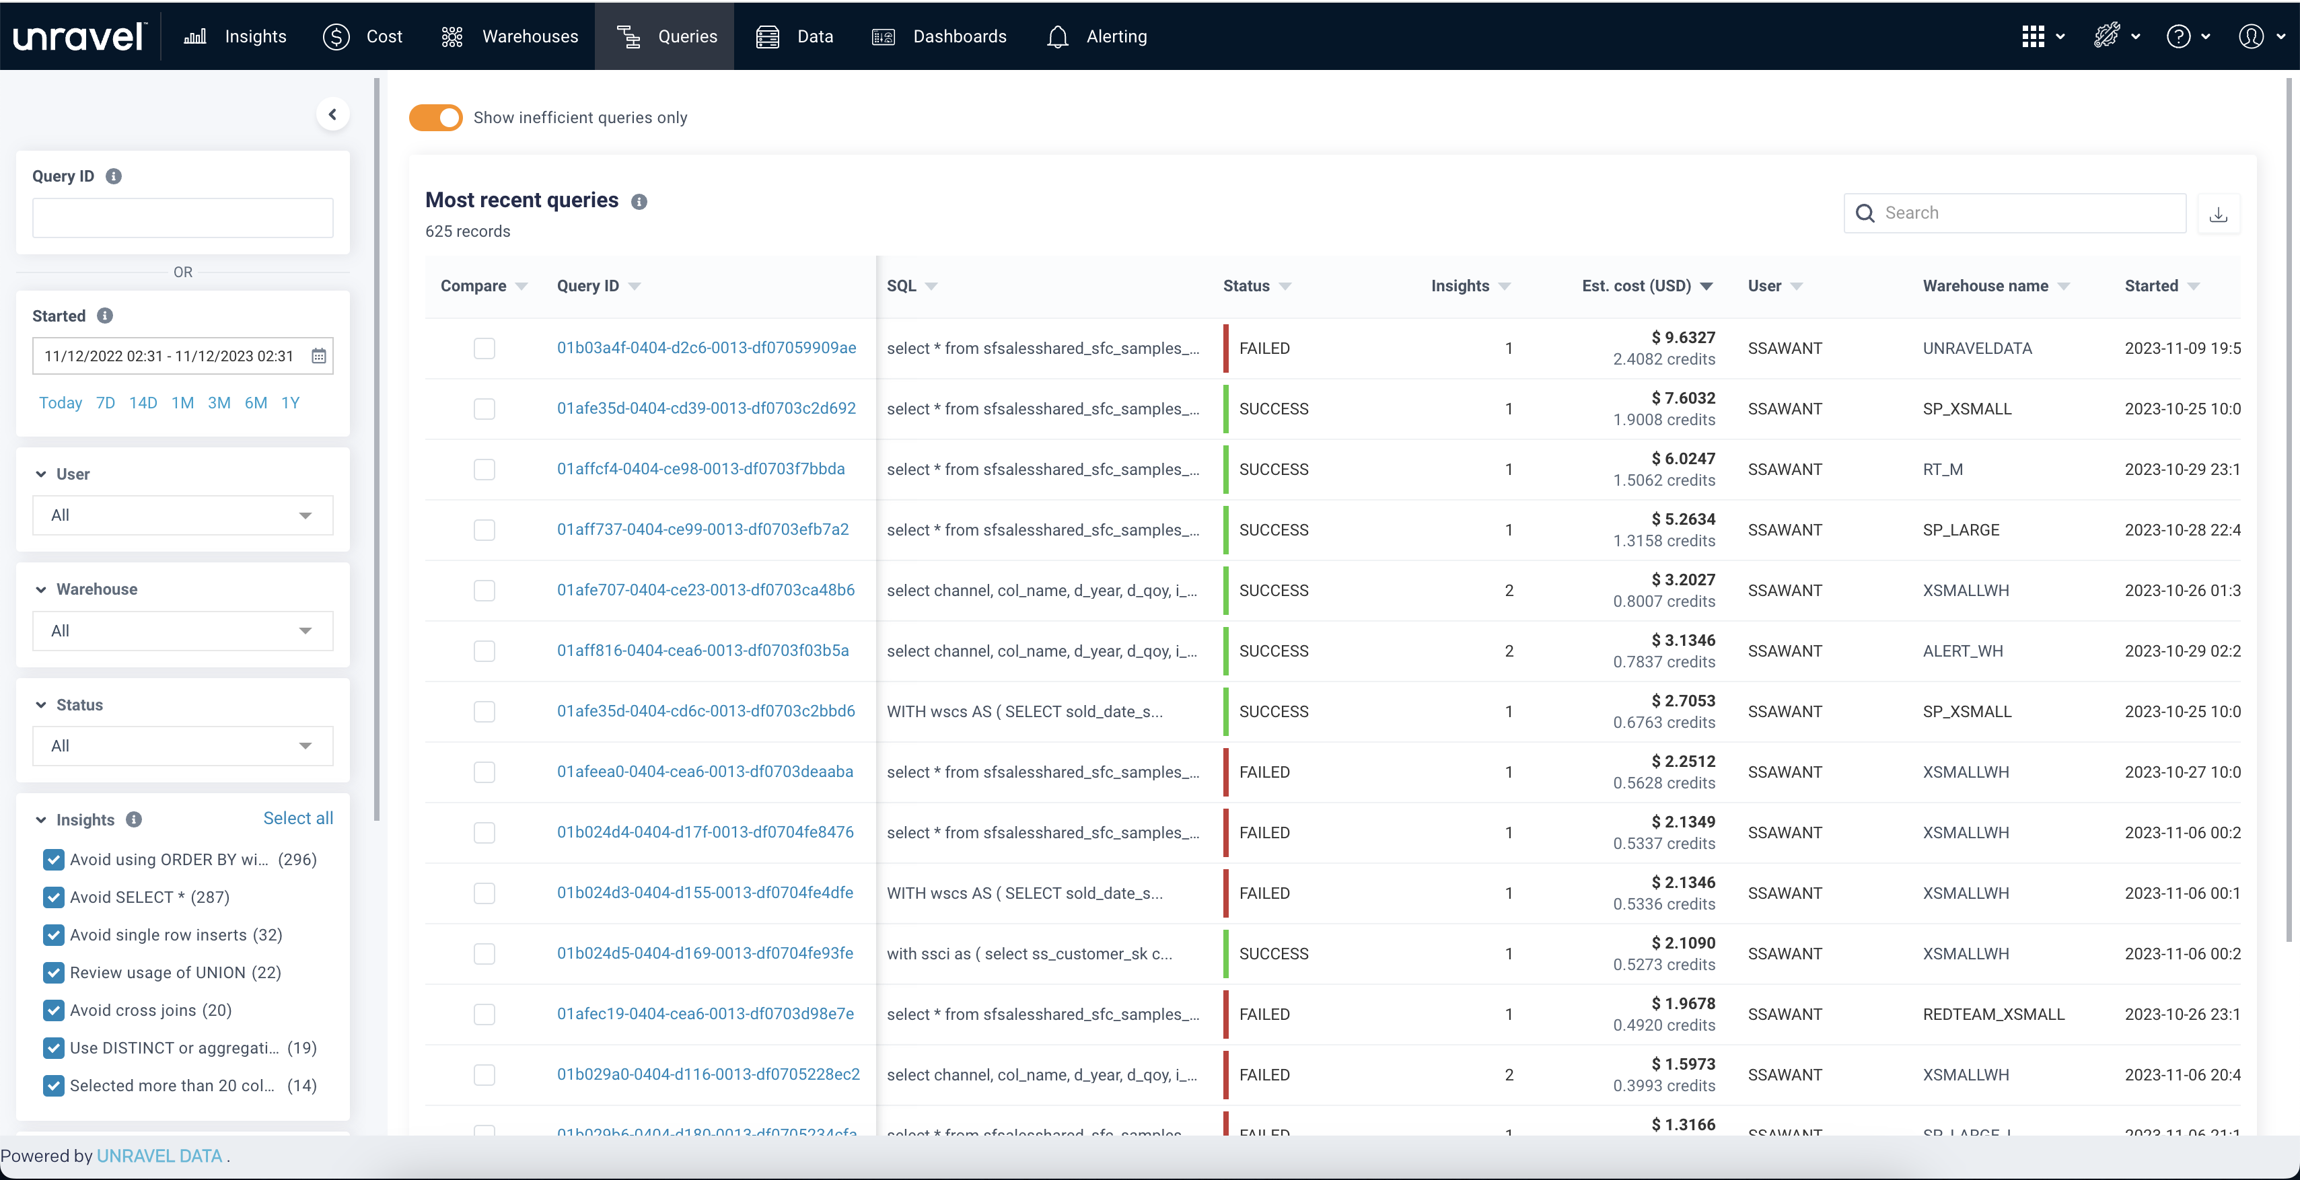Click the Insights bar-chart icon in navbar

(x=194, y=36)
